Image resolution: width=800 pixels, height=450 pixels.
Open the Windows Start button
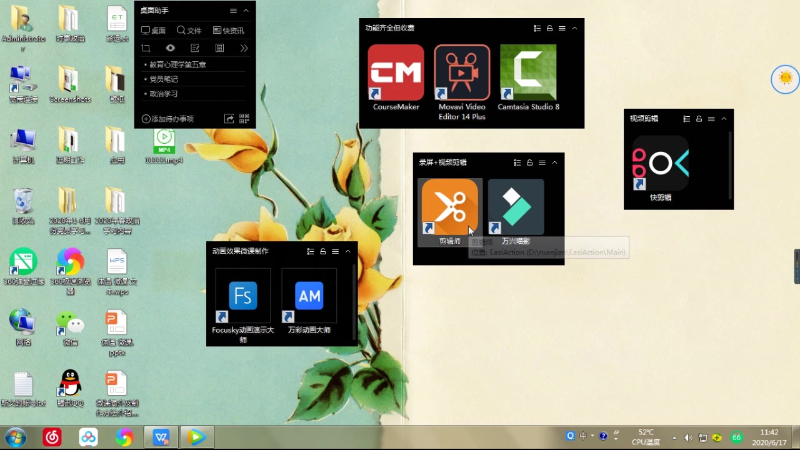pos(16,437)
